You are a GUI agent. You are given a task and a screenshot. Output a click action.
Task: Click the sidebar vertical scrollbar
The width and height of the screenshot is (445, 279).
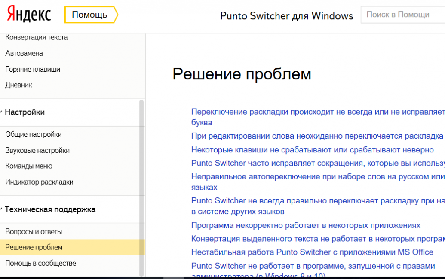click(x=141, y=188)
